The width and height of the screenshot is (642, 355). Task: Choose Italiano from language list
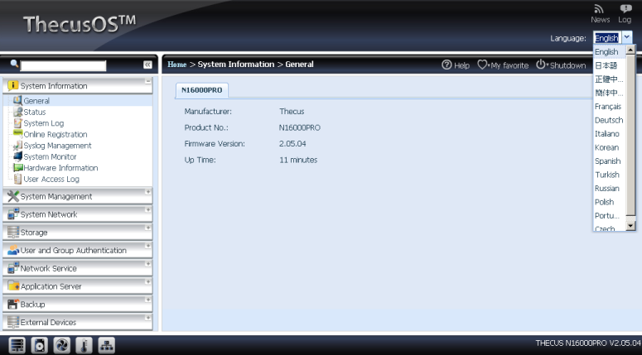[x=609, y=134]
